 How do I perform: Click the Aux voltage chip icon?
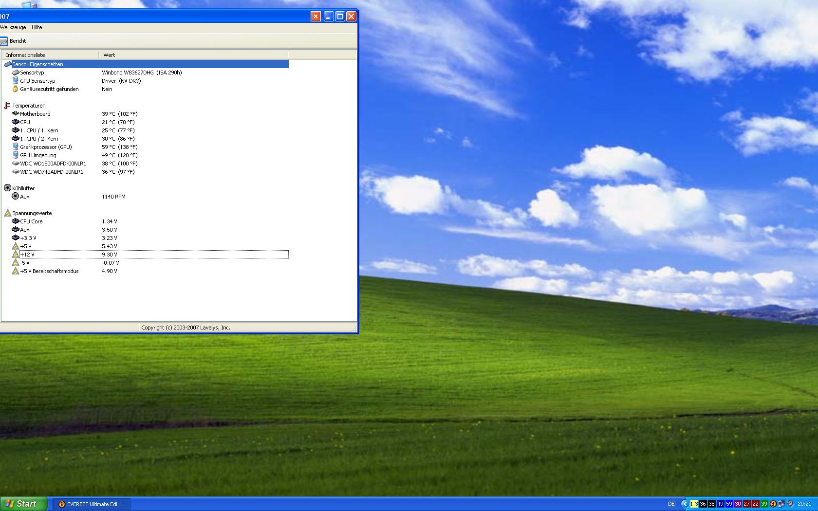coord(15,230)
